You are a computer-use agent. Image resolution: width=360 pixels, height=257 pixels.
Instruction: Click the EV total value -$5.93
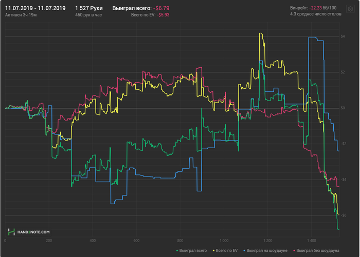(164, 15)
